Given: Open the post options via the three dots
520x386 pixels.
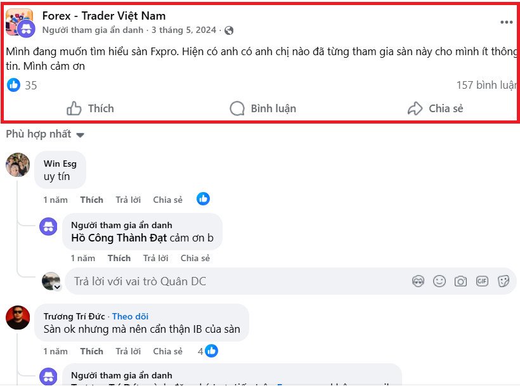Looking at the screenshot, I should (x=506, y=21).
